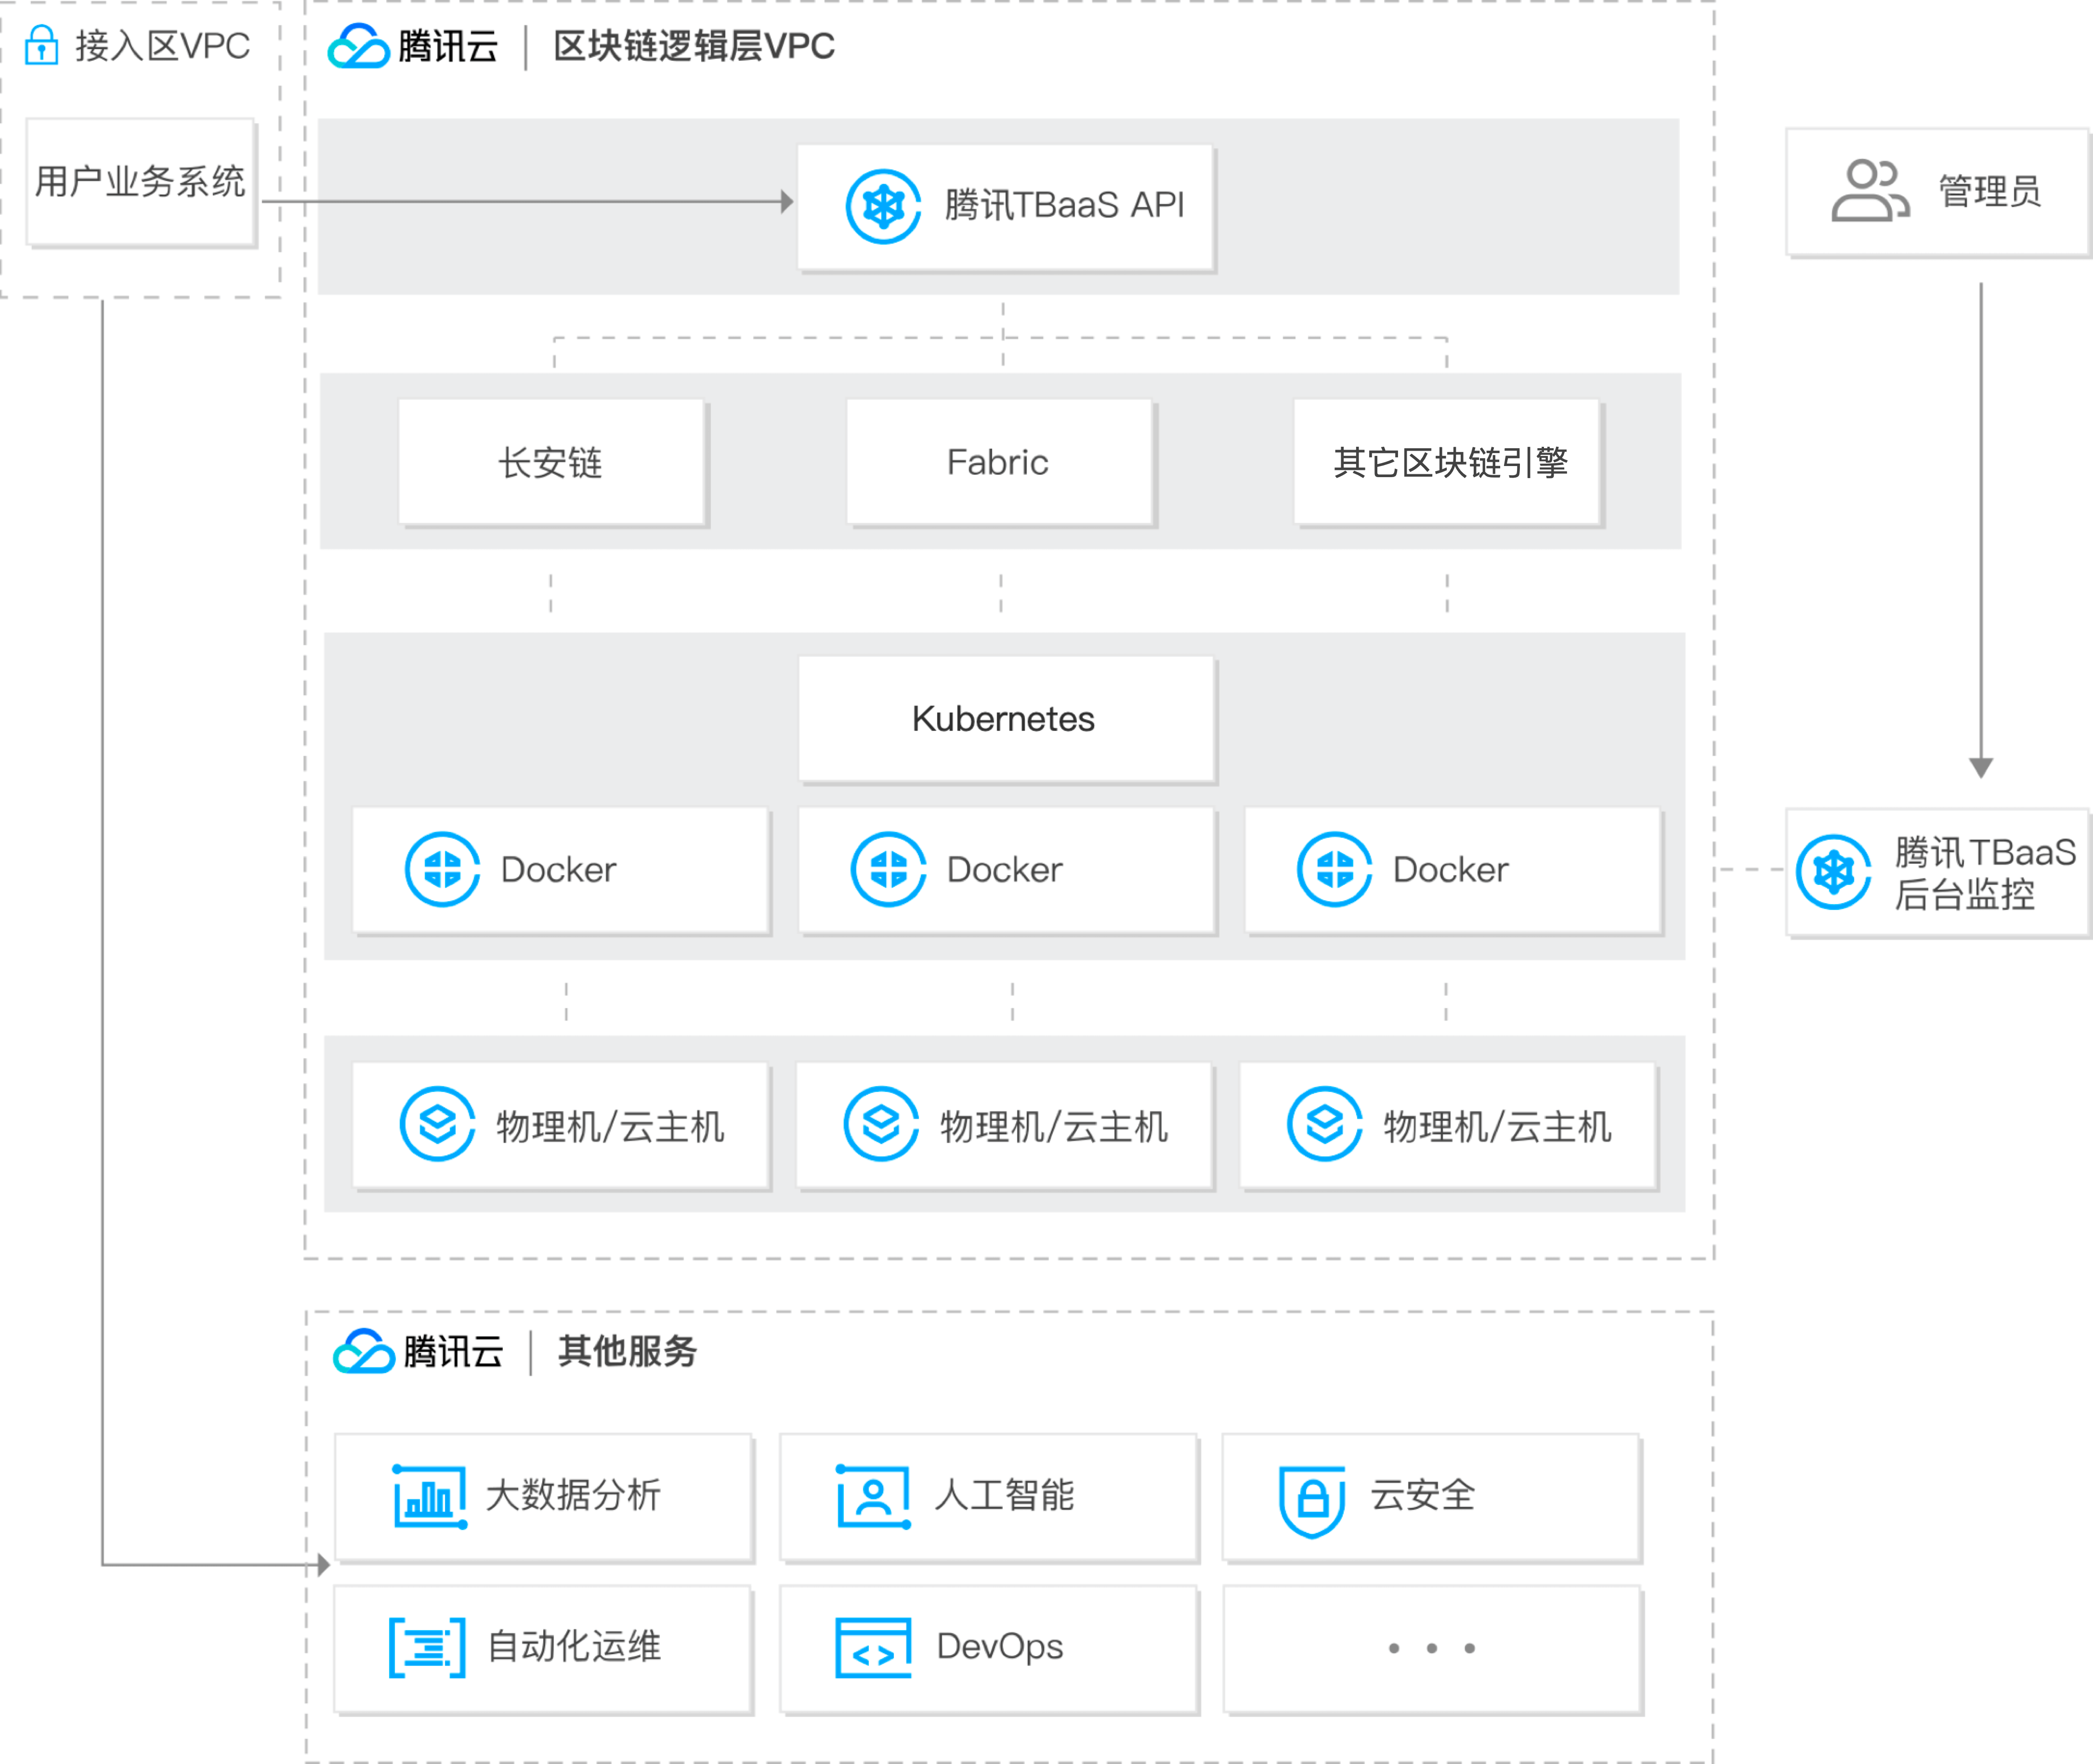Click 腾讯云 text in the top header
The image size is (2093, 1764).
[x=448, y=46]
